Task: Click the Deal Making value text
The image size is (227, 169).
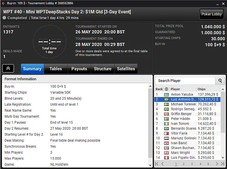Action: tap(75, 140)
